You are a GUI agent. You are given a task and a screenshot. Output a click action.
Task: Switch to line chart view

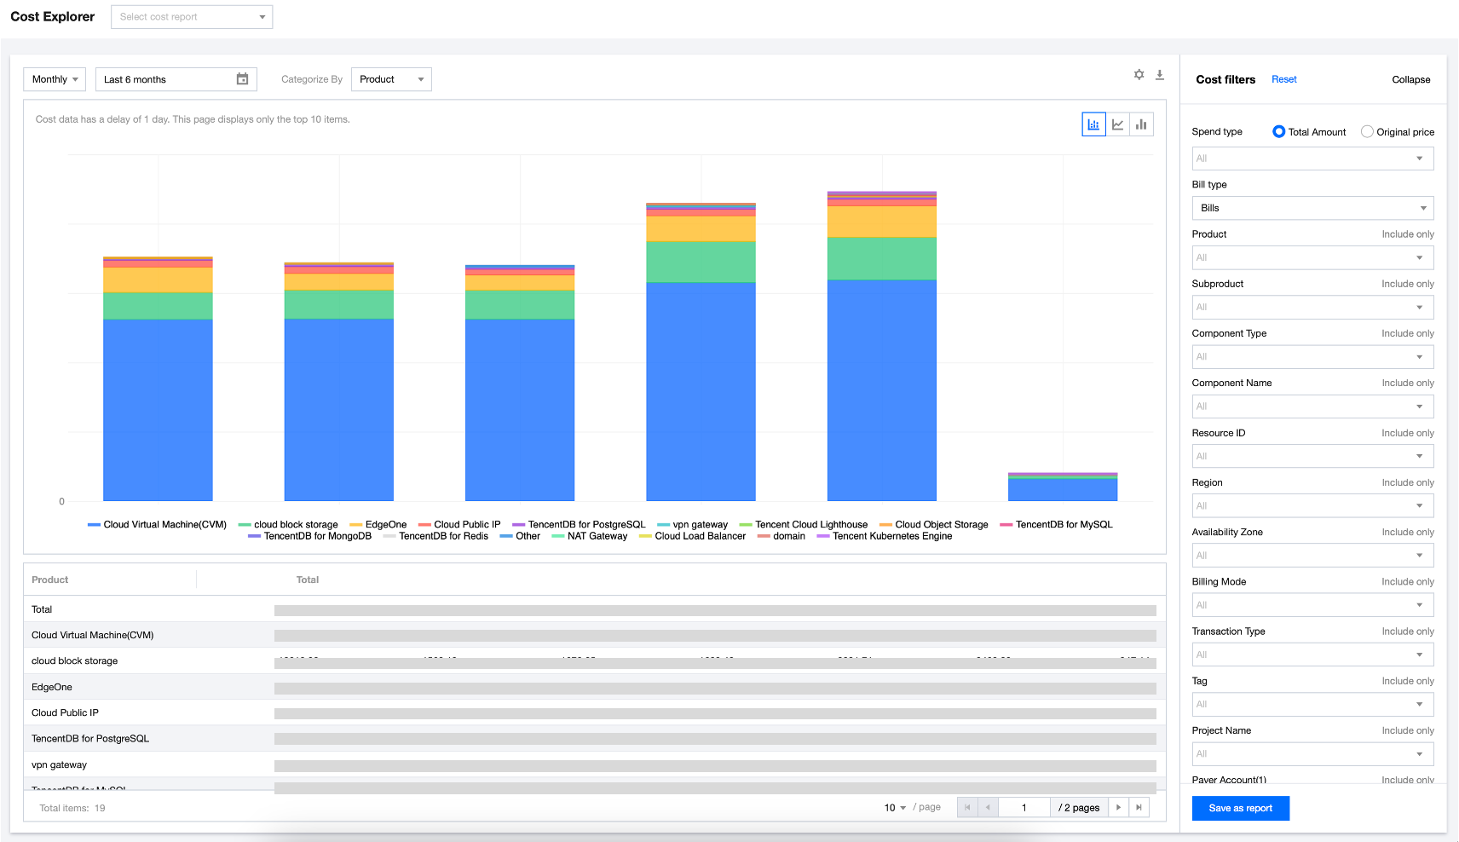pos(1117,124)
